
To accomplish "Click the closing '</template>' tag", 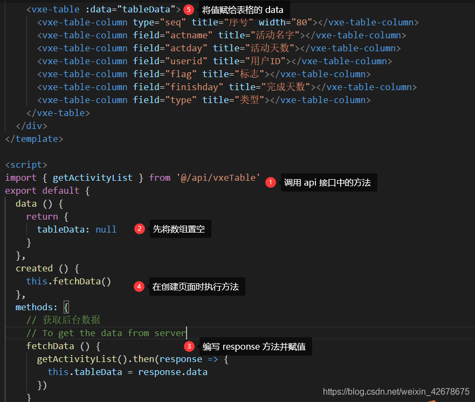I will point(34,139).
